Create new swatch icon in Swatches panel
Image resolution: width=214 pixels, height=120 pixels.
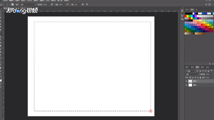[210, 64]
